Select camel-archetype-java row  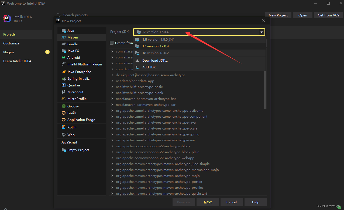click(x=187, y=122)
